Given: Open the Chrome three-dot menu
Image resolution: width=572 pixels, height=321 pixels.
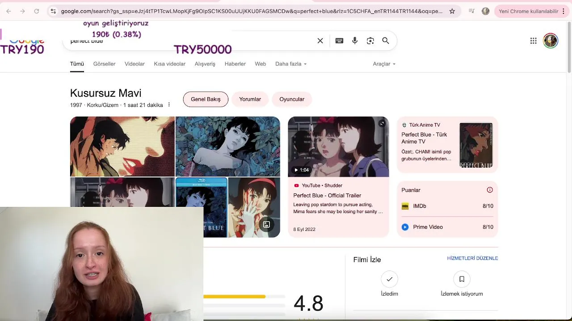Looking at the screenshot, I should (x=564, y=11).
